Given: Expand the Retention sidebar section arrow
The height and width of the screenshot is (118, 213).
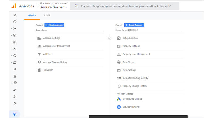Looking at the screenshot, I should [x=11, y=49].
